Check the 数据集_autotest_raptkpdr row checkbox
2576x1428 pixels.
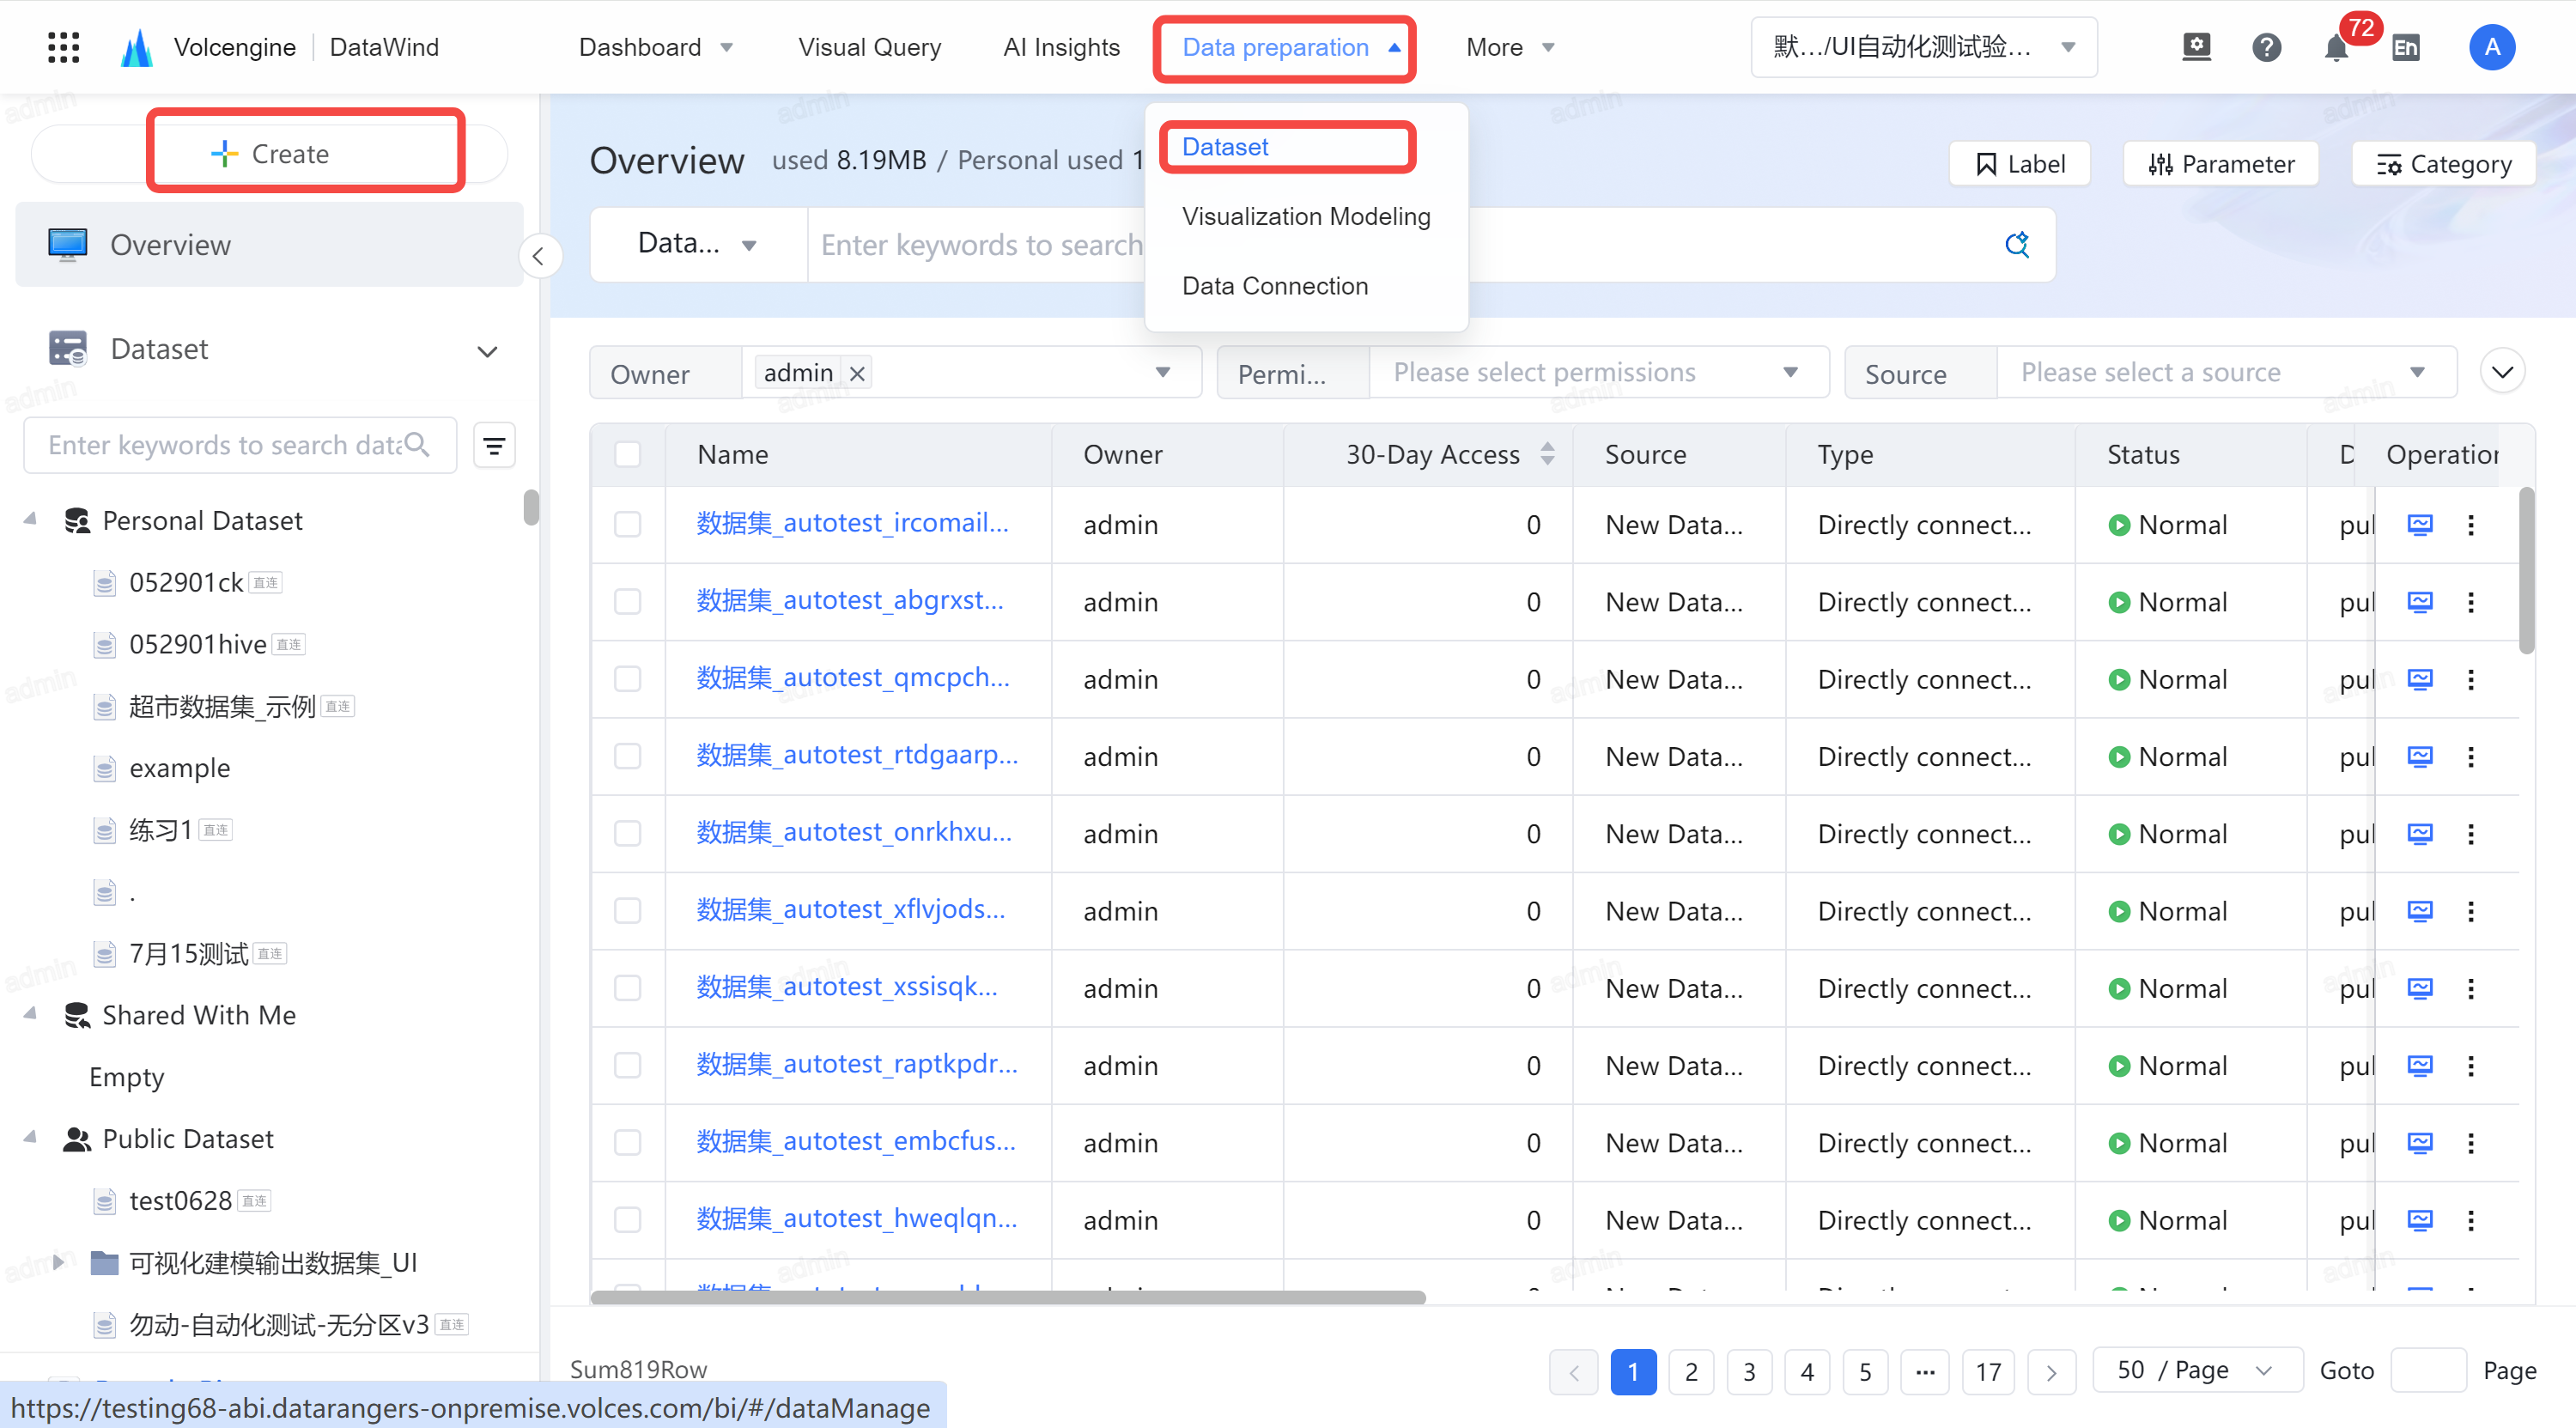[627, 1066]
